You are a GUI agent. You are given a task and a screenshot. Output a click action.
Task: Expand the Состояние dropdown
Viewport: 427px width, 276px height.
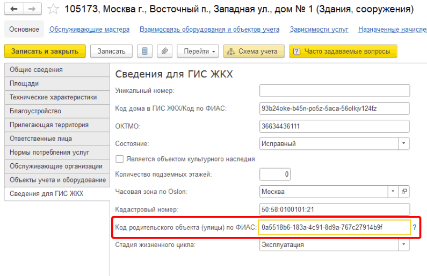tap(403, 144)
